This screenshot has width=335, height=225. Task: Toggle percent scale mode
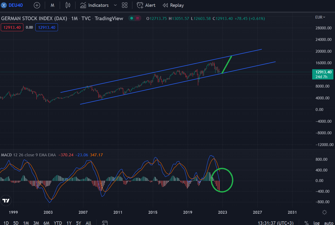(x=306, y=223)
